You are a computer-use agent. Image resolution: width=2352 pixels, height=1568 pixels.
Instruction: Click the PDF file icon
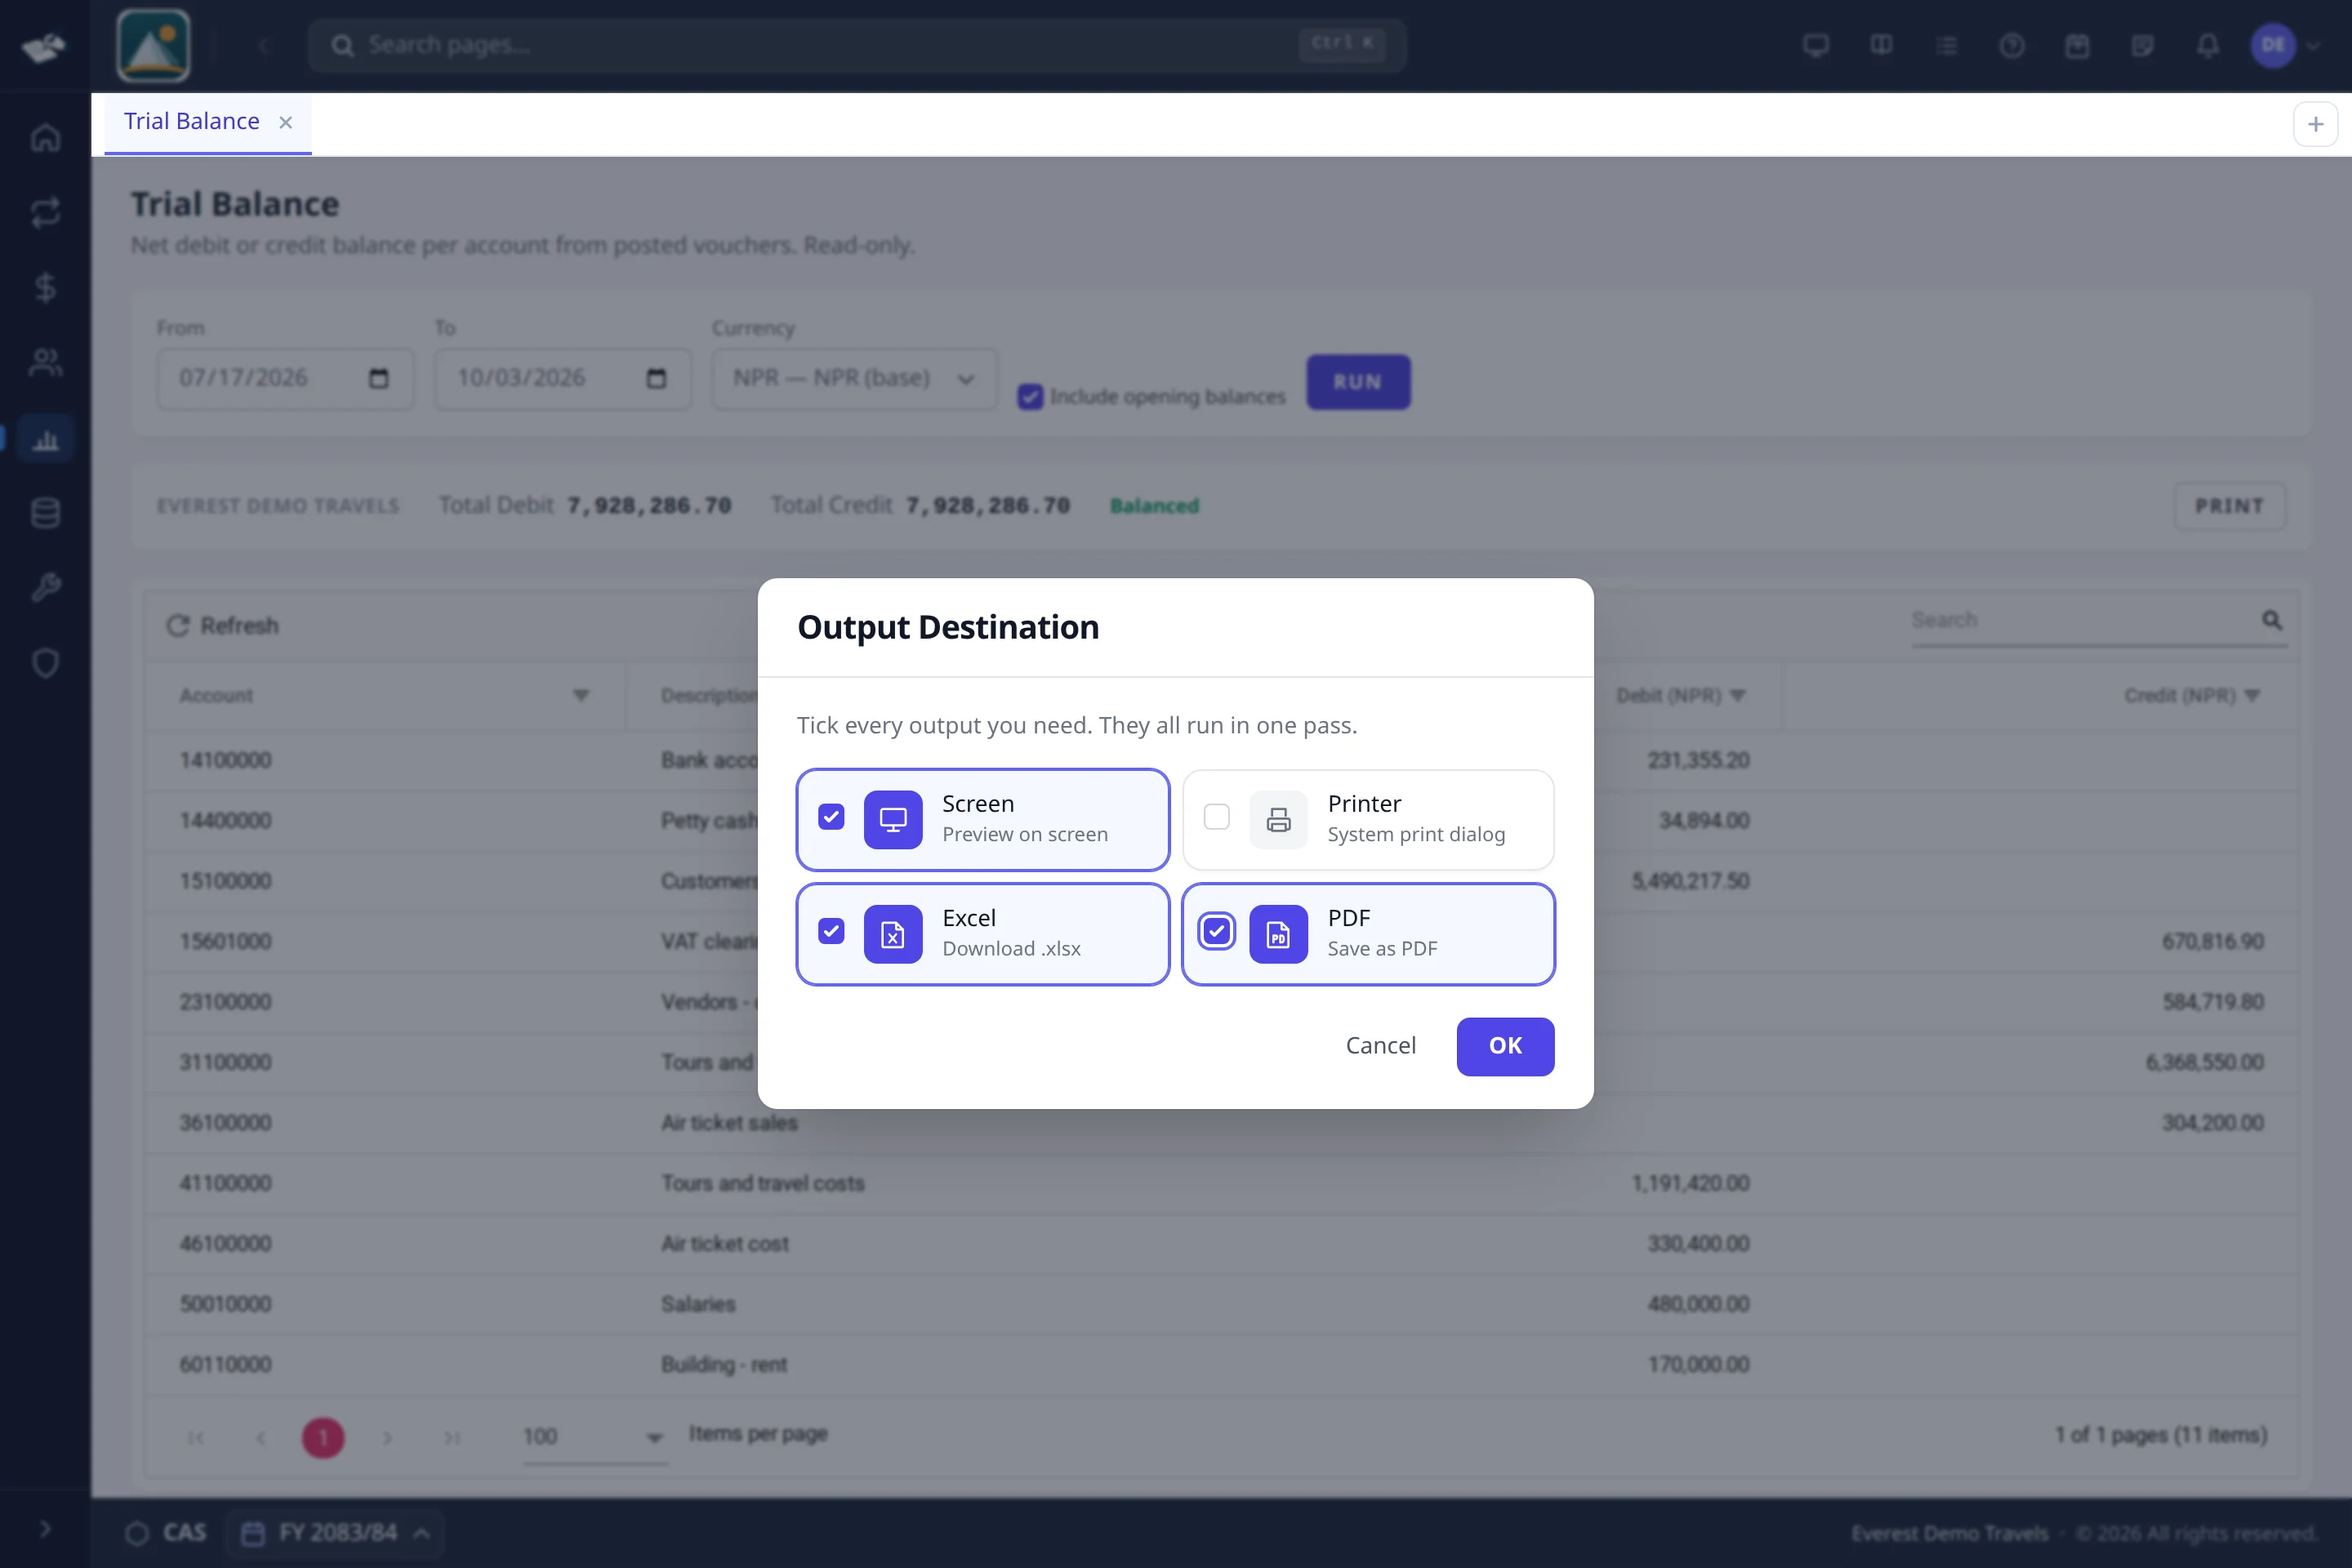pyautogui.click(x=1278, y=934)
